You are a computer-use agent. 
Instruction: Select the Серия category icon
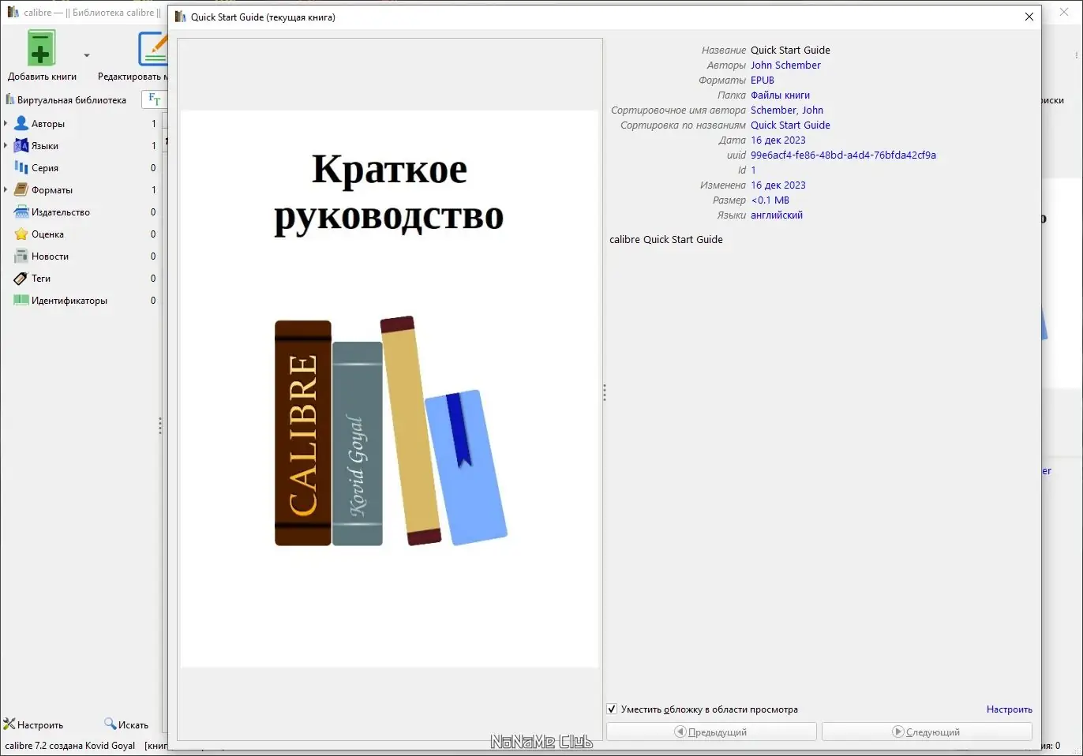pos(21,168)
